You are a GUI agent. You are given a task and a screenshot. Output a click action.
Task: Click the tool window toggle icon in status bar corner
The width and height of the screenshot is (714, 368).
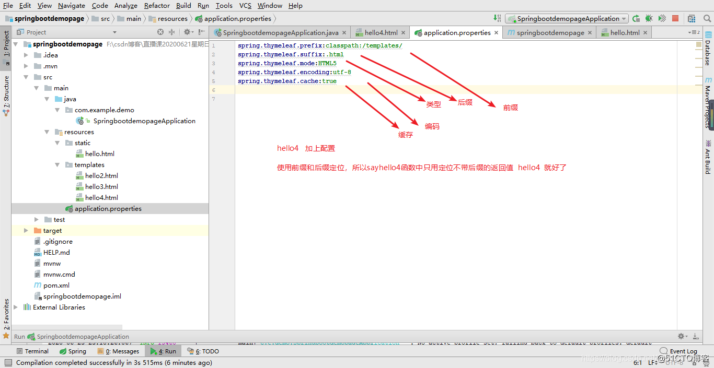(8, 362)
